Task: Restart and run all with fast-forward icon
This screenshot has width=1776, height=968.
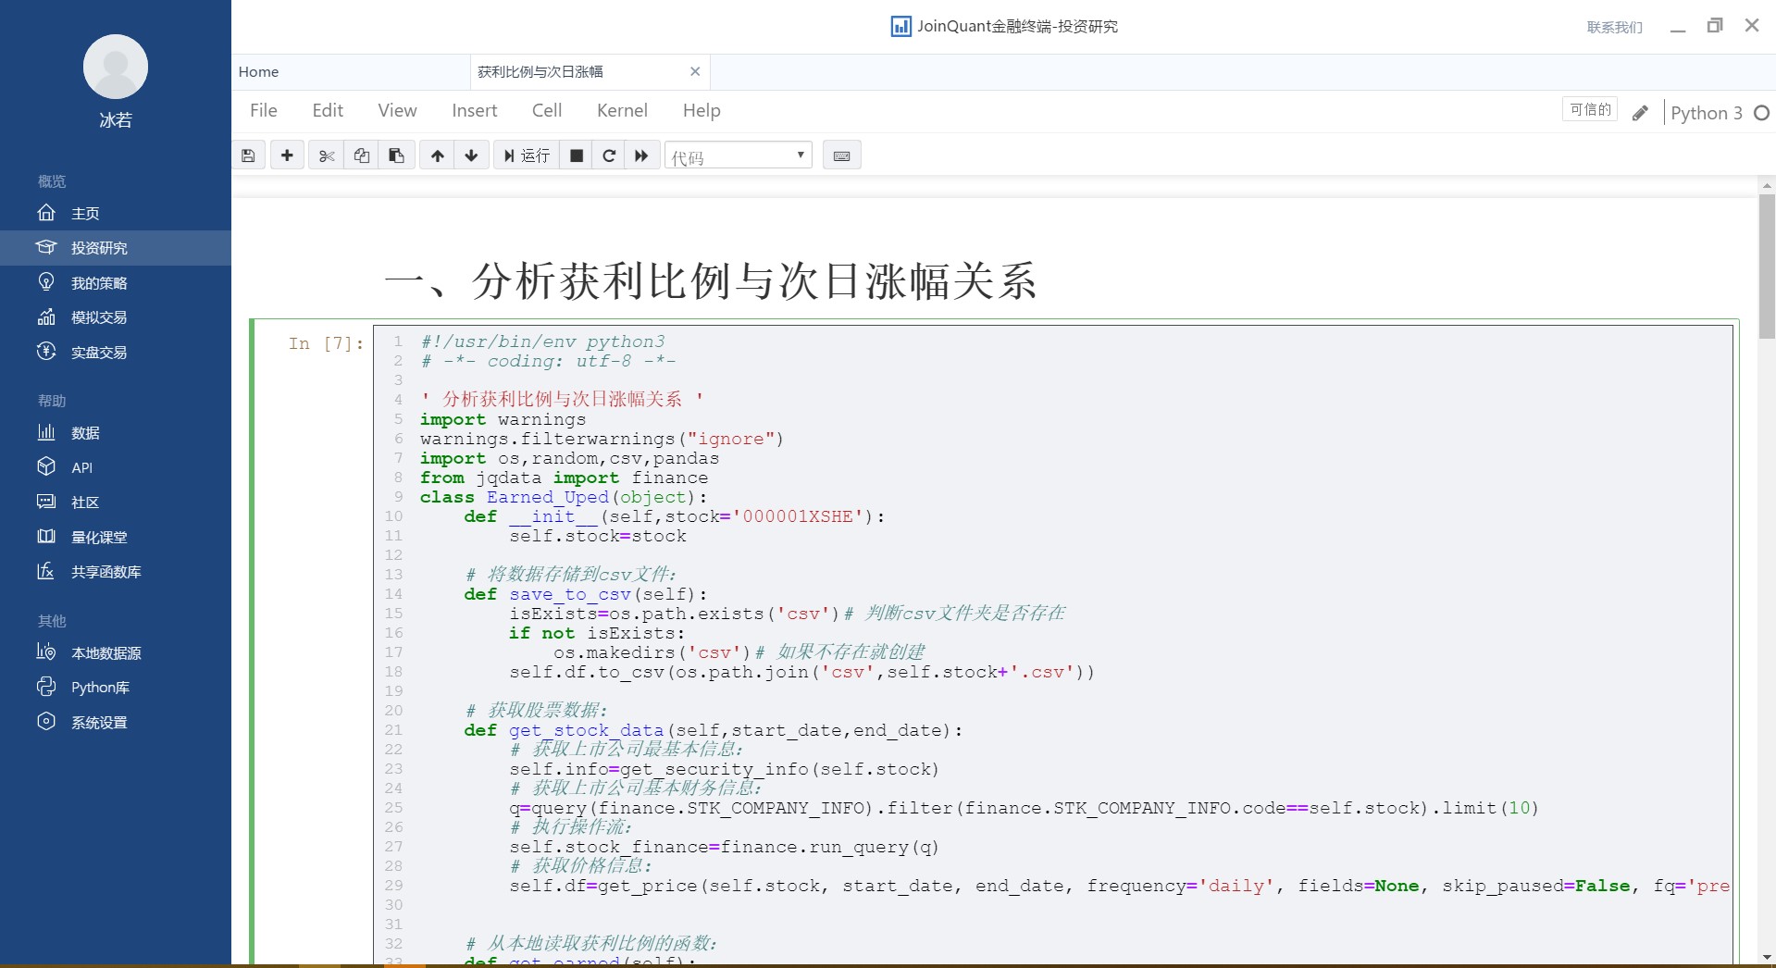Action: [x=641, y=155]
